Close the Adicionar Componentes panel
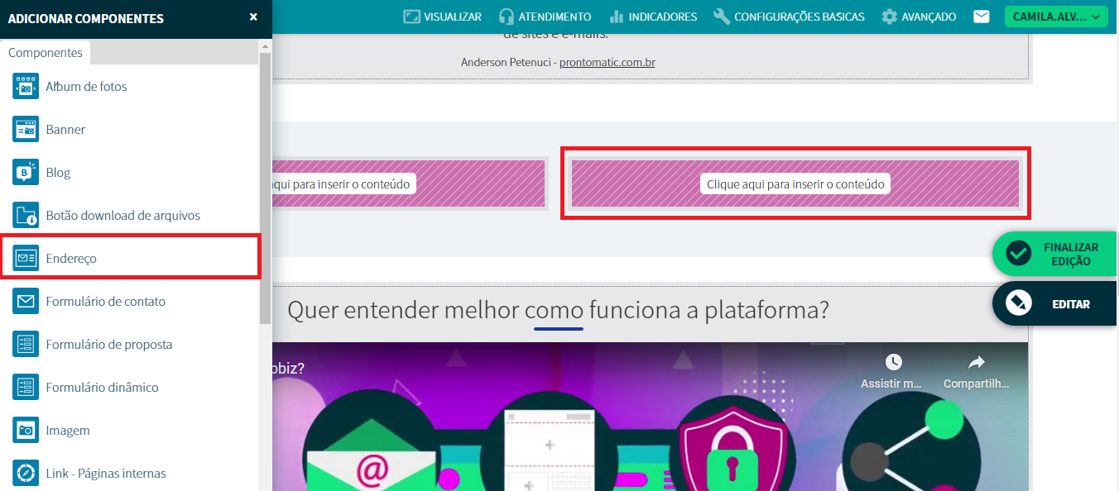 click(x=253, y=17)
